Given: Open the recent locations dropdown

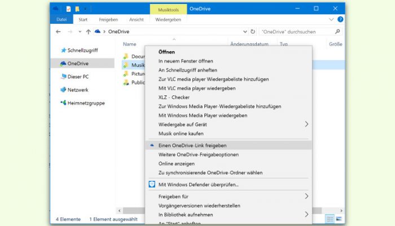Looking at the screenshot, I should pos(80,32).
